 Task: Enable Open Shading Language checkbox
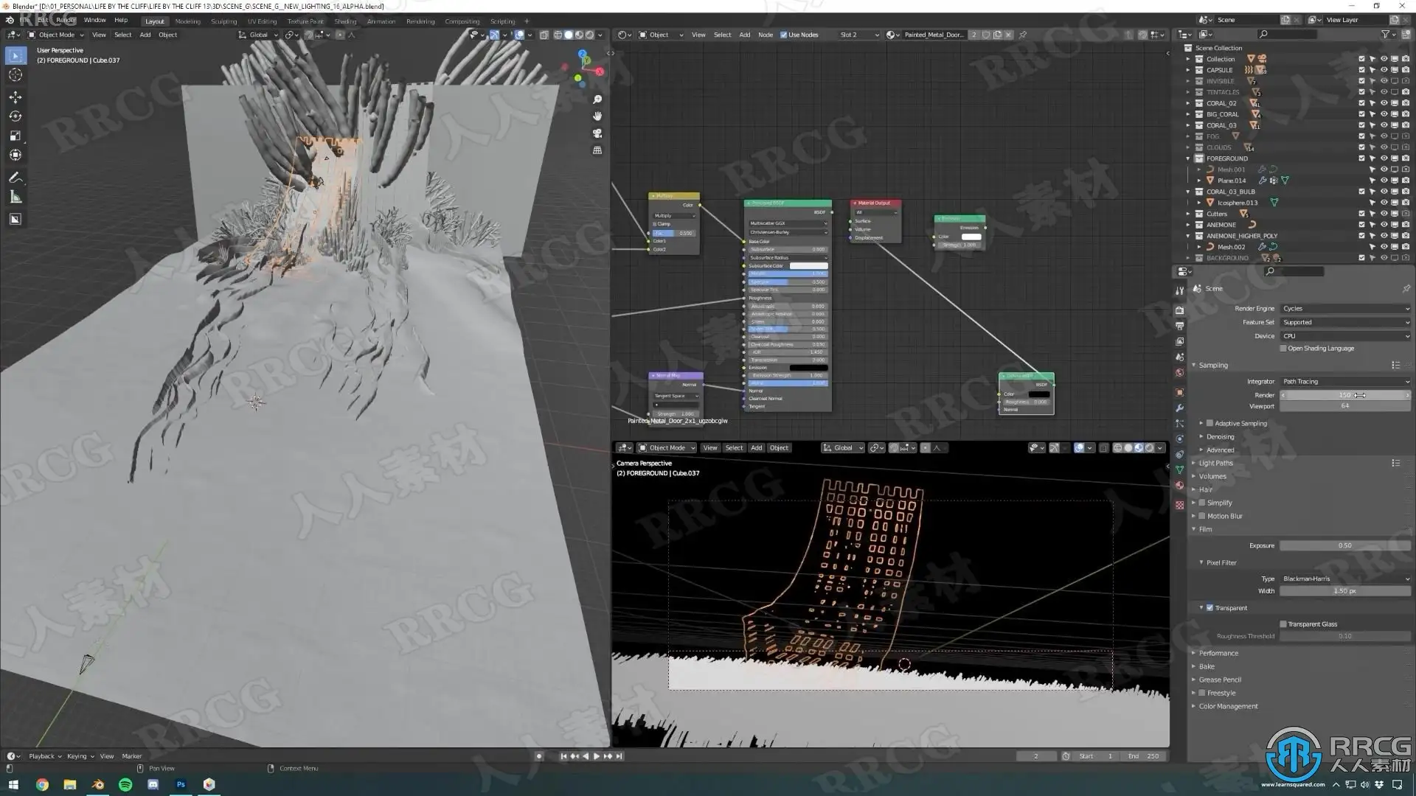[x=1283, y=349]
